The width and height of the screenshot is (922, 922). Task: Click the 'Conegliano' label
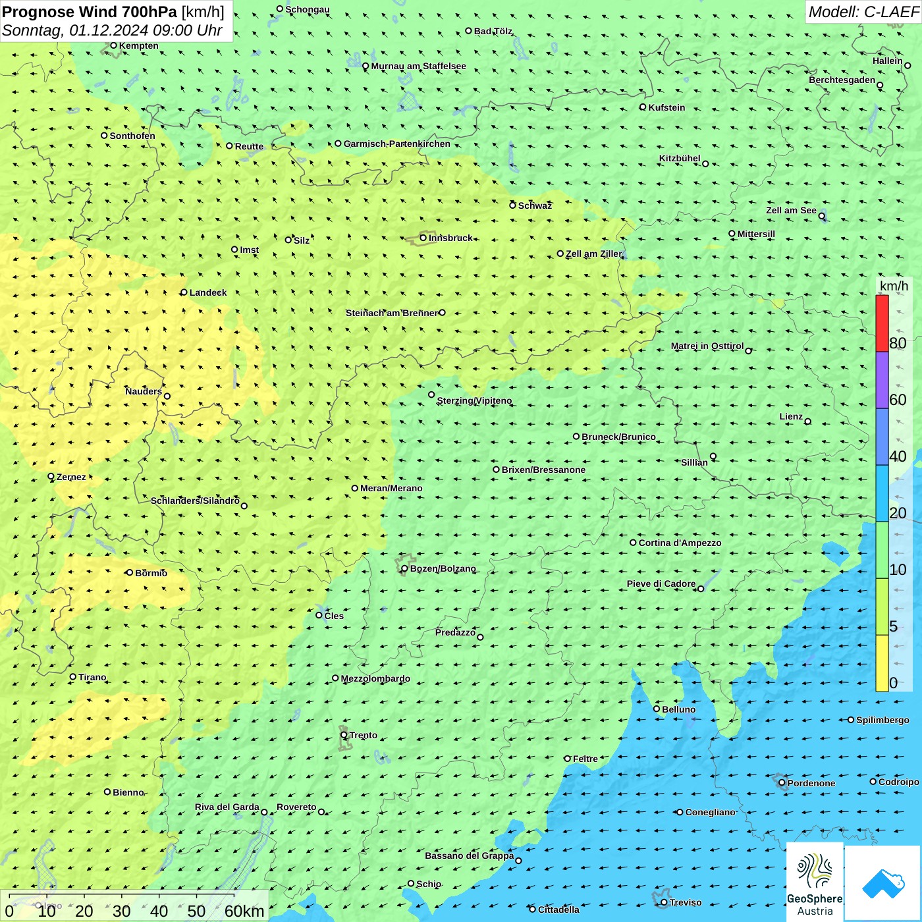pos(710,812)
